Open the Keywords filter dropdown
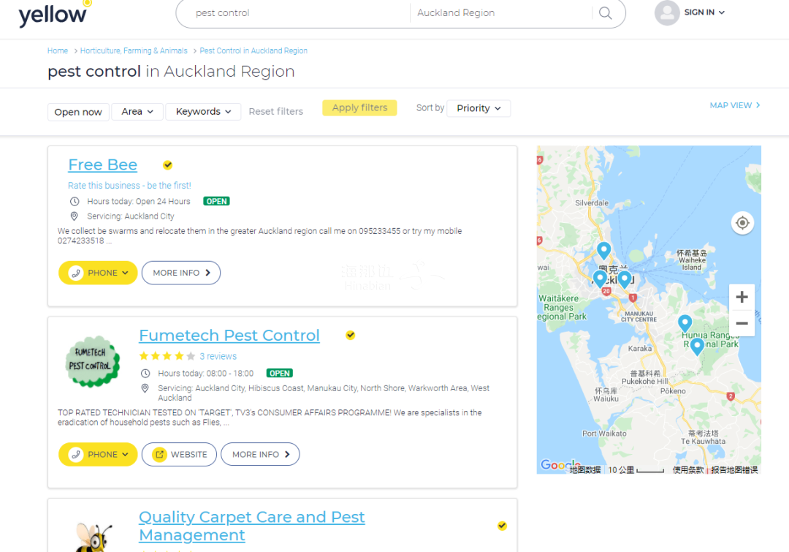The width and height of the screenshot is (789, 552). pyautogui.click(x=203, y=112)
